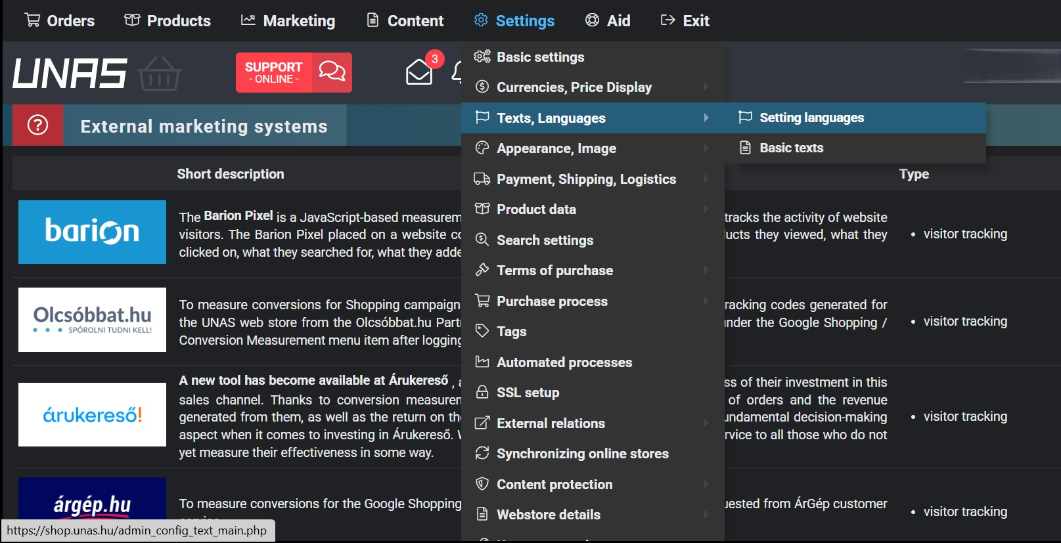Image resolution: width=1061 pixels, height=543 pixels.
Task: Open the Products menu
Action: 168,21
